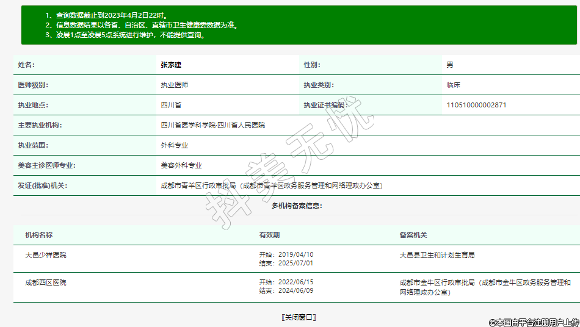Click the 有效期 column header
The height and width of the screenshot is (327, 580).
point(269,235)
